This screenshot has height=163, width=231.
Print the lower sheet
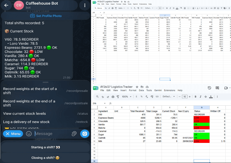click(x=113, y=97)
